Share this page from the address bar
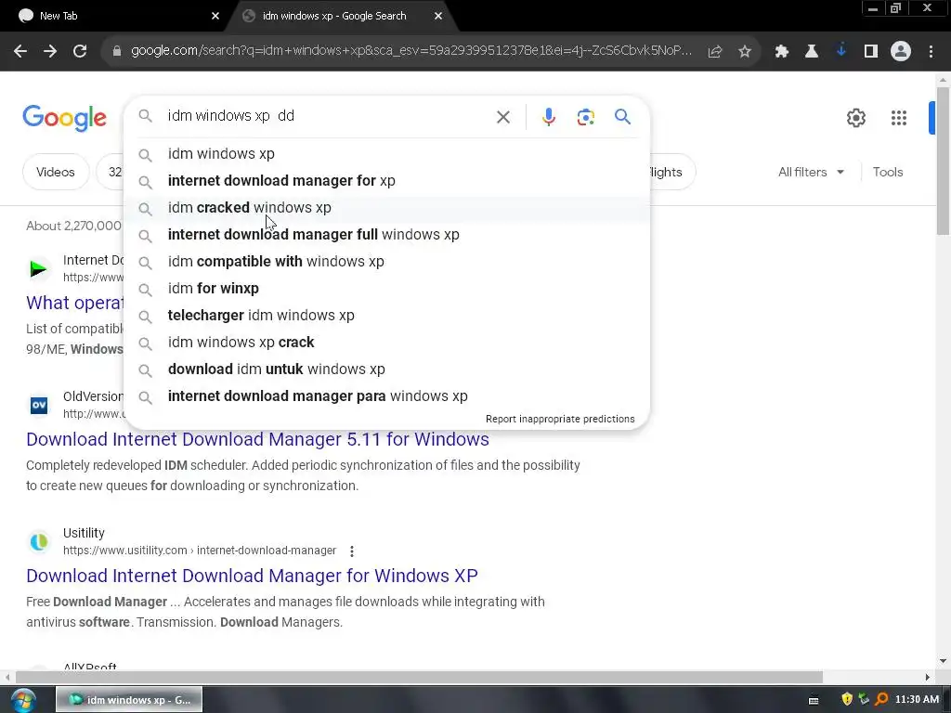The width and height of the screenshot is (951, 713). click(715, 52)
